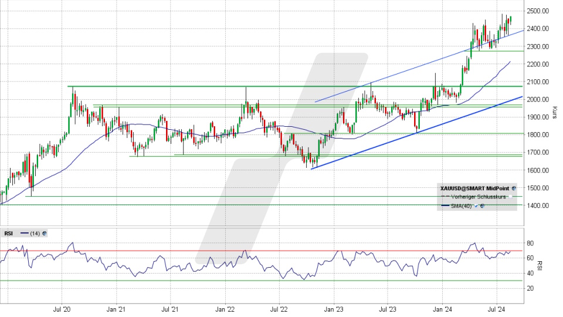Click the Jul '21 date label
The width and height of the screenshot is (563, 317).
click(170, 309)
